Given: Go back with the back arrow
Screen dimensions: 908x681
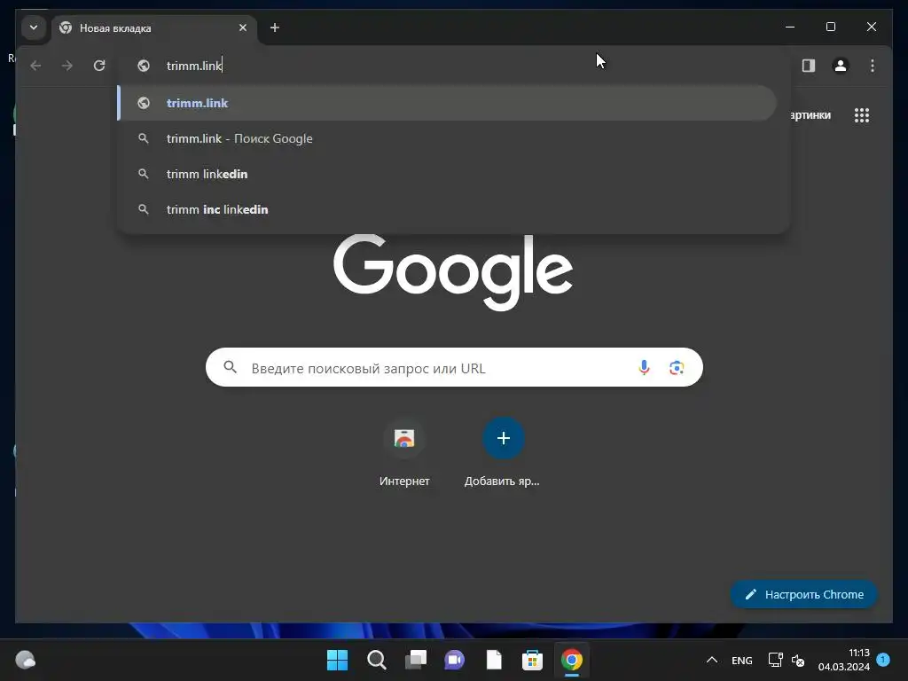Looking at the screenshot, I should [x=35, y=66].
